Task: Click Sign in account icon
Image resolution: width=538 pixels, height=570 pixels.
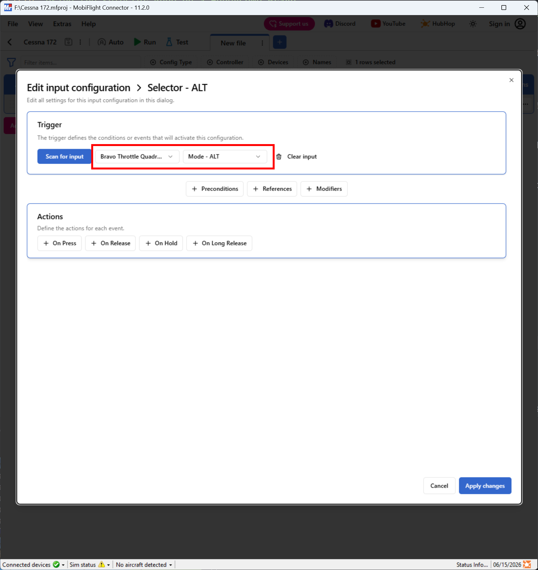Action: (x=520, y=24)
